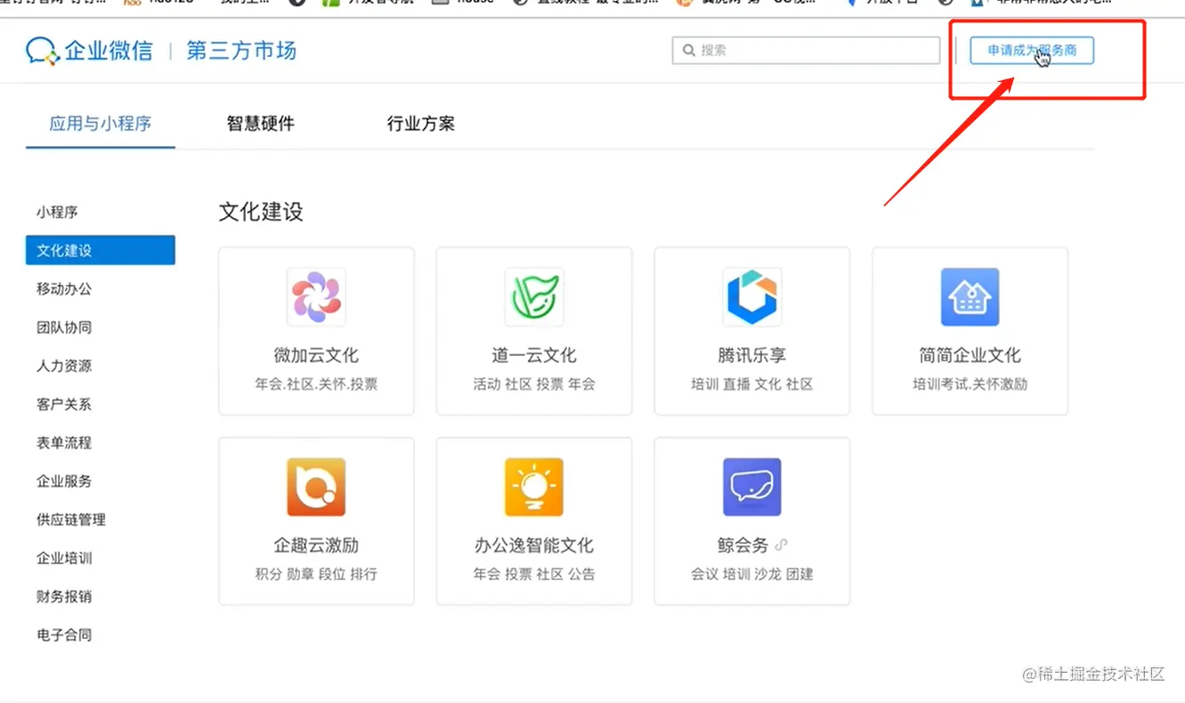Open the 企趣云激励 orange icon
Viewport: 1185px width, 703px height.
click(316, 488)
